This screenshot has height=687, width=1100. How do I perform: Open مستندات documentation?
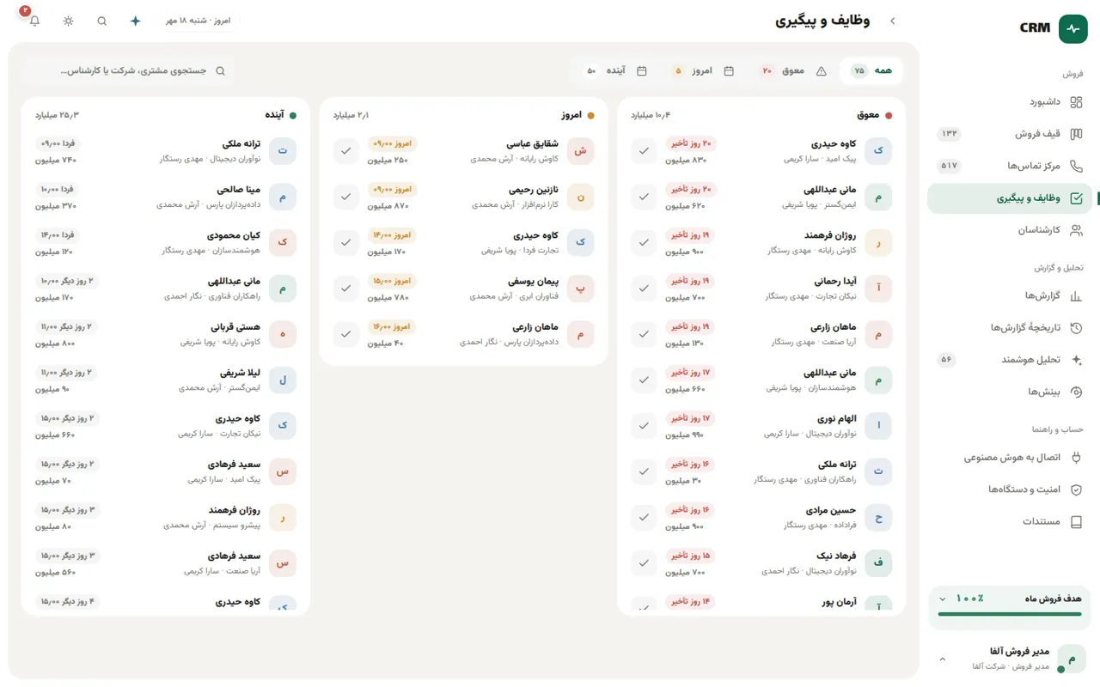coord(1010,521)
